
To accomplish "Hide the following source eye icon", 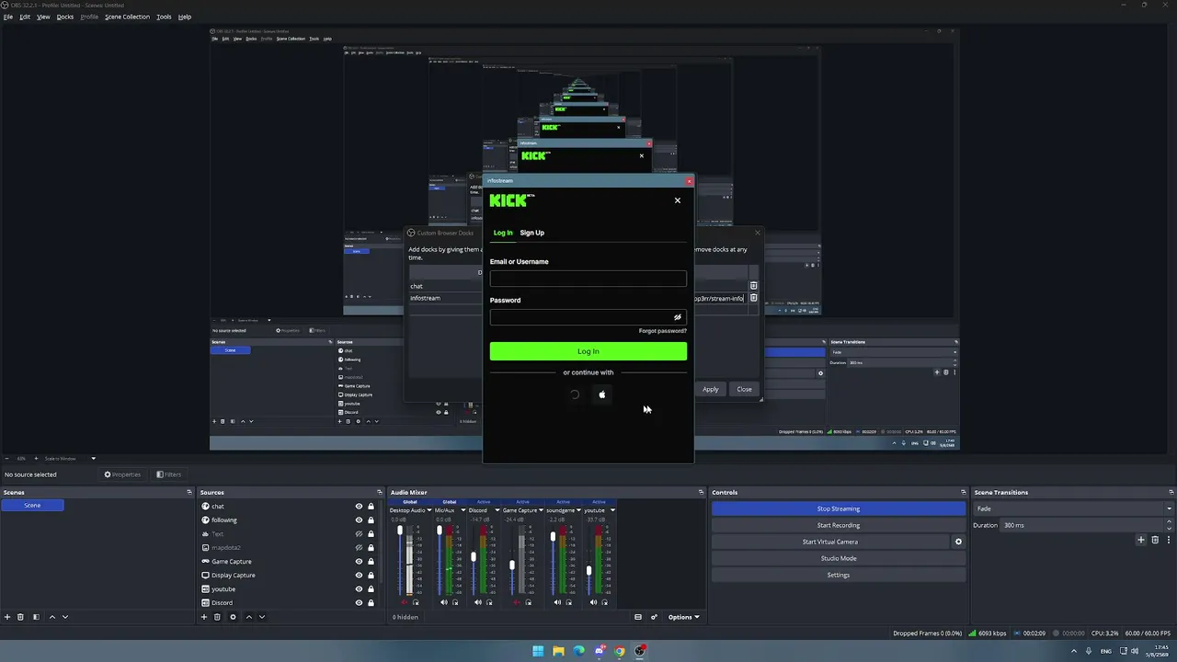I will 360,520.
